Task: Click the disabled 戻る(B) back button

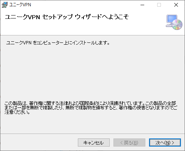Action: (x=129, y=143)
